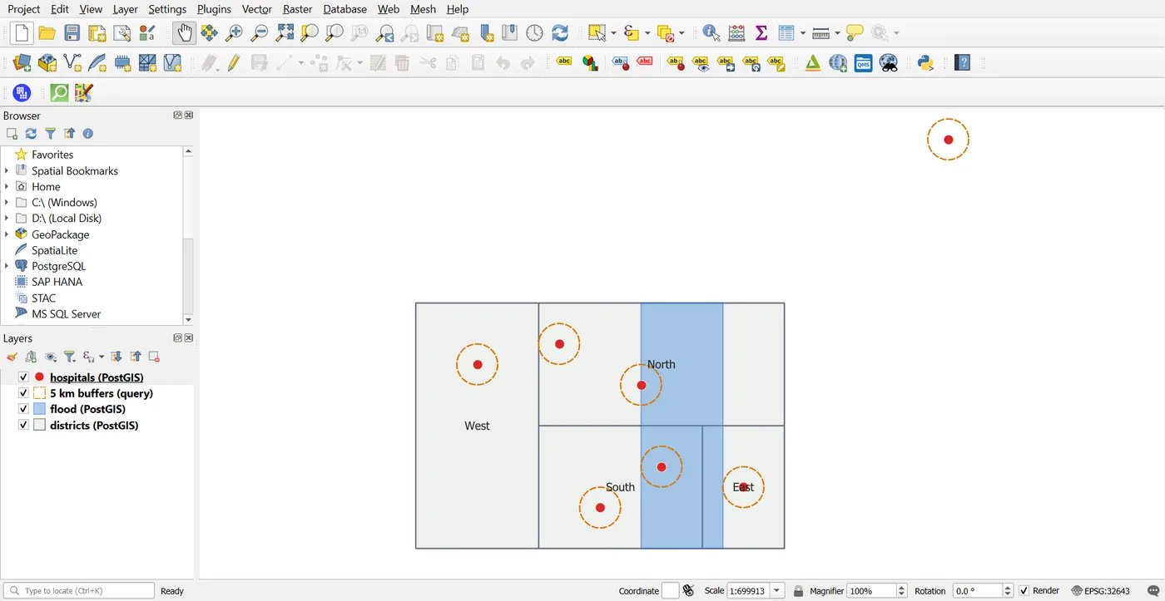Click the Rotation value field
The height and width of the screenshot is (601, 1165).
[978, 591]
